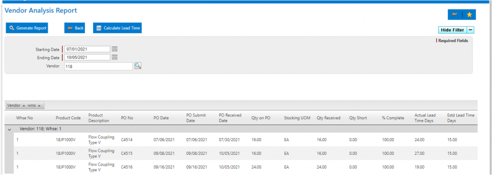Sort by Stocking UOM column header

tap(296, 118)
